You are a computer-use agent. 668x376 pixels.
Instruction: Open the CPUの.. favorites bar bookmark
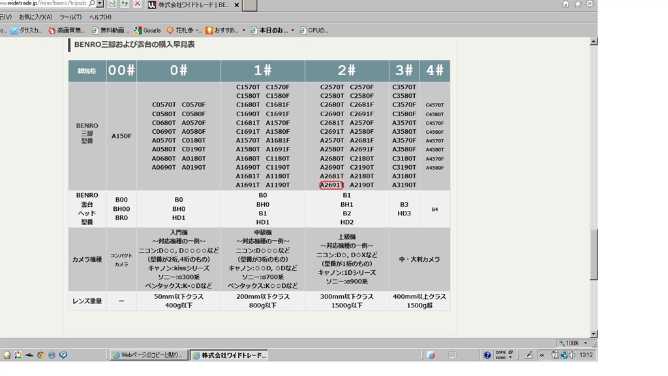[x=314, y=30]
